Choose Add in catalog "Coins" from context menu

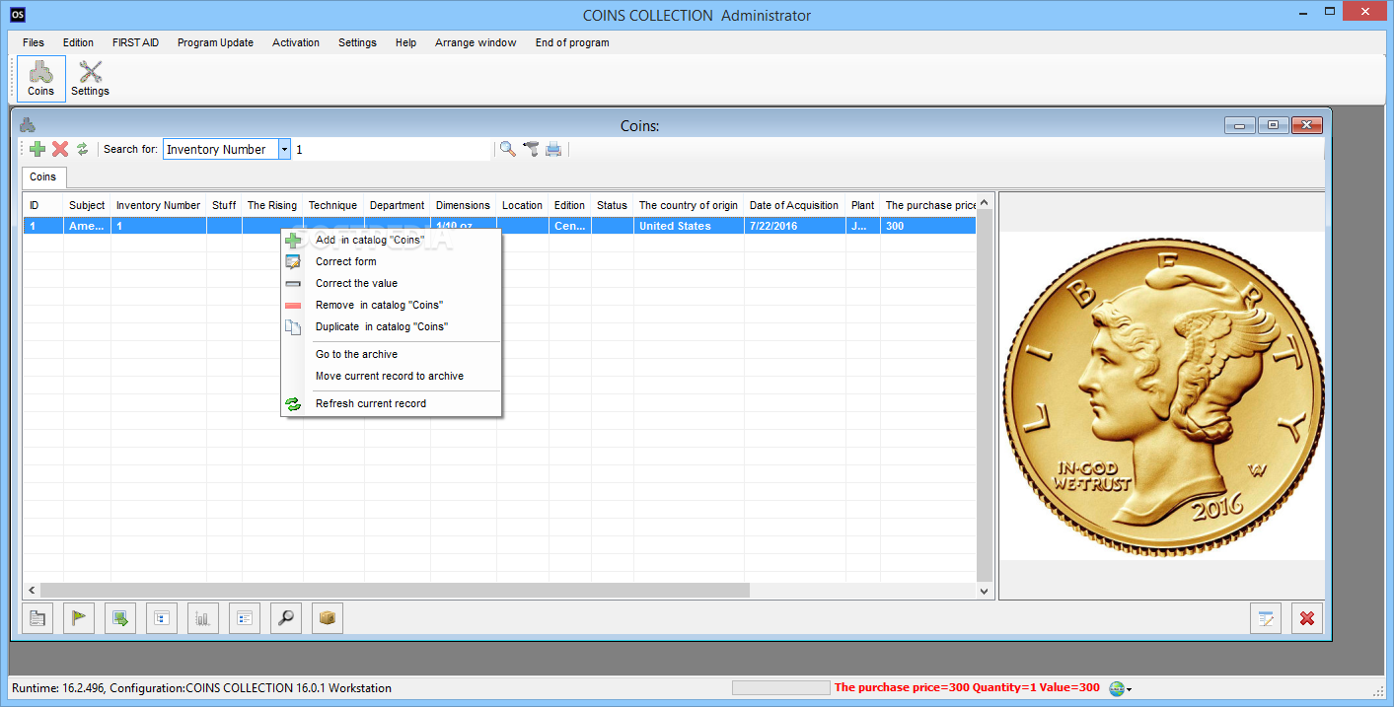392,240
